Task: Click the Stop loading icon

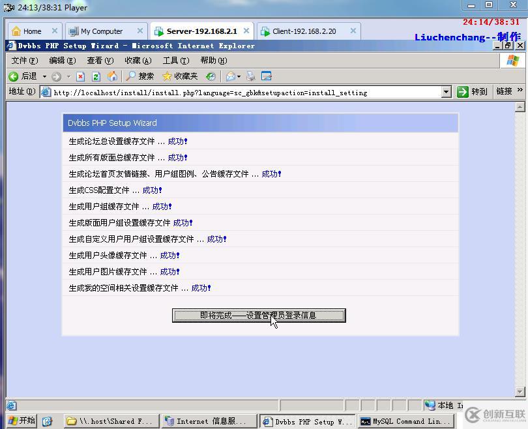Action: point(80,77)
